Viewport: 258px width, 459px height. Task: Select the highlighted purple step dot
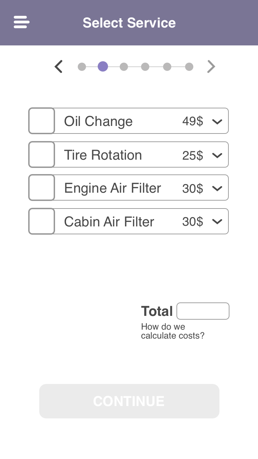103,66
